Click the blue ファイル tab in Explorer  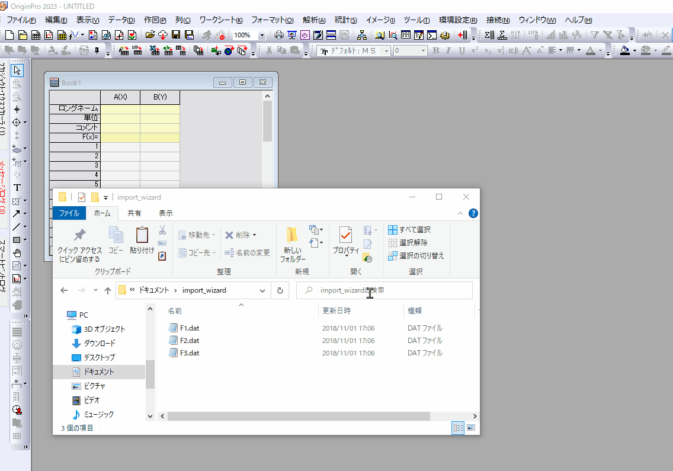pyautogui.click(x=69, y=213)
